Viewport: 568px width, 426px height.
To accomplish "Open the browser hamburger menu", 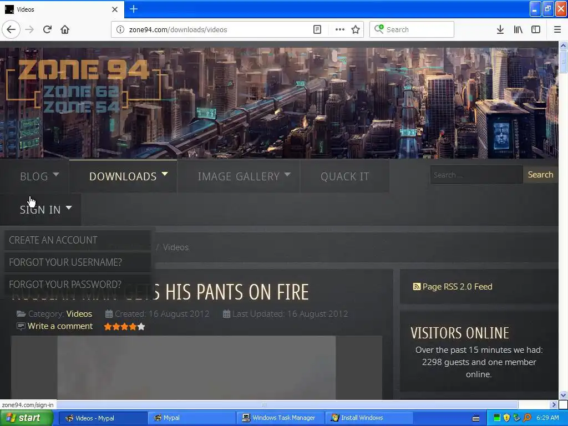I will [x=557, y=30].
